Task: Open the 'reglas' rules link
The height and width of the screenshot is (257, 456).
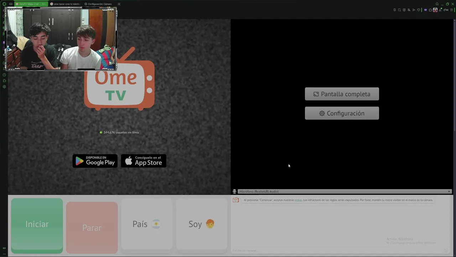Action: [298, 200]
